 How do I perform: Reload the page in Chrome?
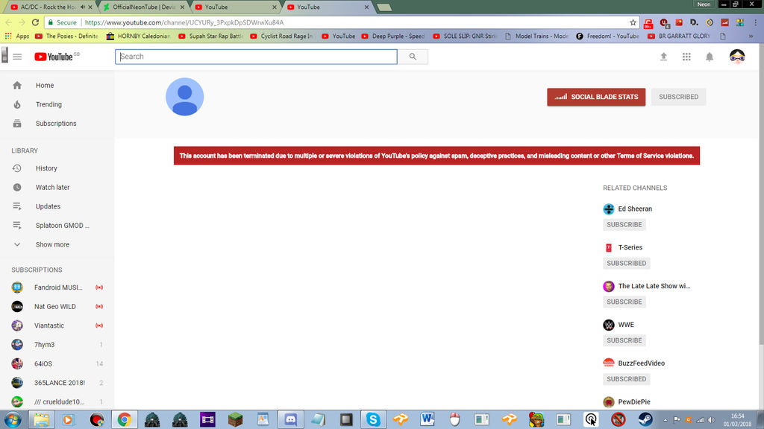(35, 22)
